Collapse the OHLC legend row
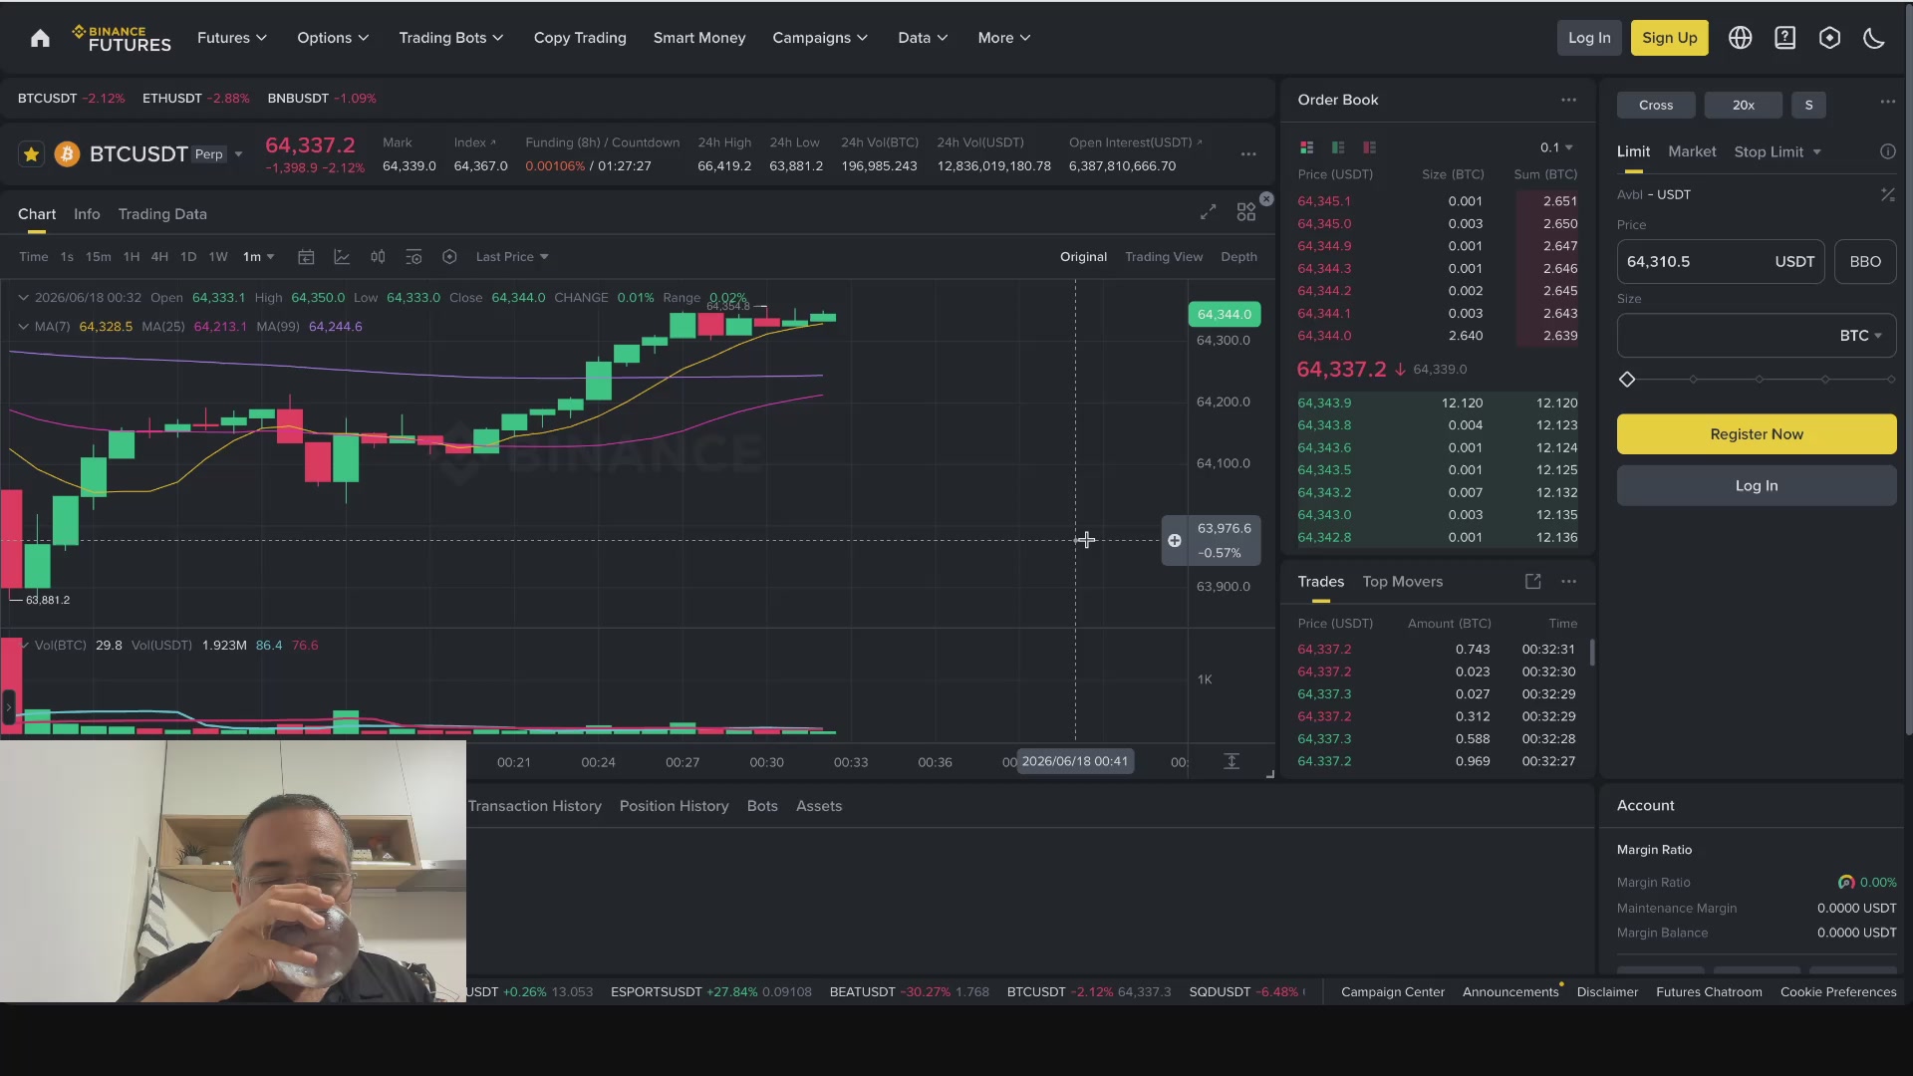The height and width of the screenshot is (1076, 1913). tap(23, 298)
